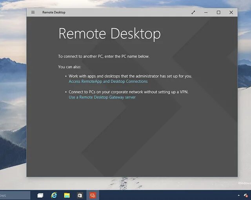The height and width of the screenshot is (200, 251).
Task: Click the 'You can also:' text
Action: (70, 67)
